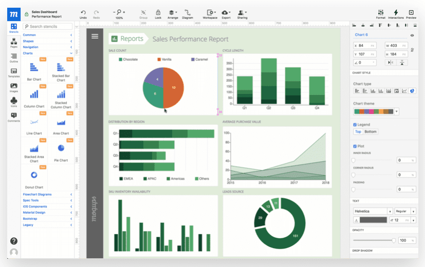Toggle Chart 6 visibility eye icon
This screenshot has width=425, height=267.
[412, 35]
